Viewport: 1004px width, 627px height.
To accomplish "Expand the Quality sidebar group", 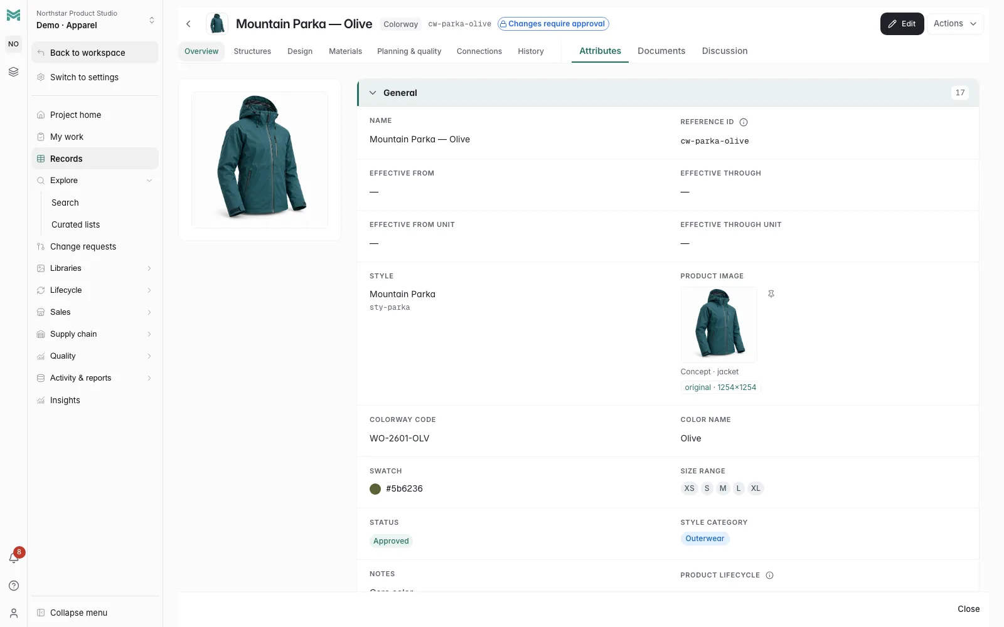I will tap(95, 356).
